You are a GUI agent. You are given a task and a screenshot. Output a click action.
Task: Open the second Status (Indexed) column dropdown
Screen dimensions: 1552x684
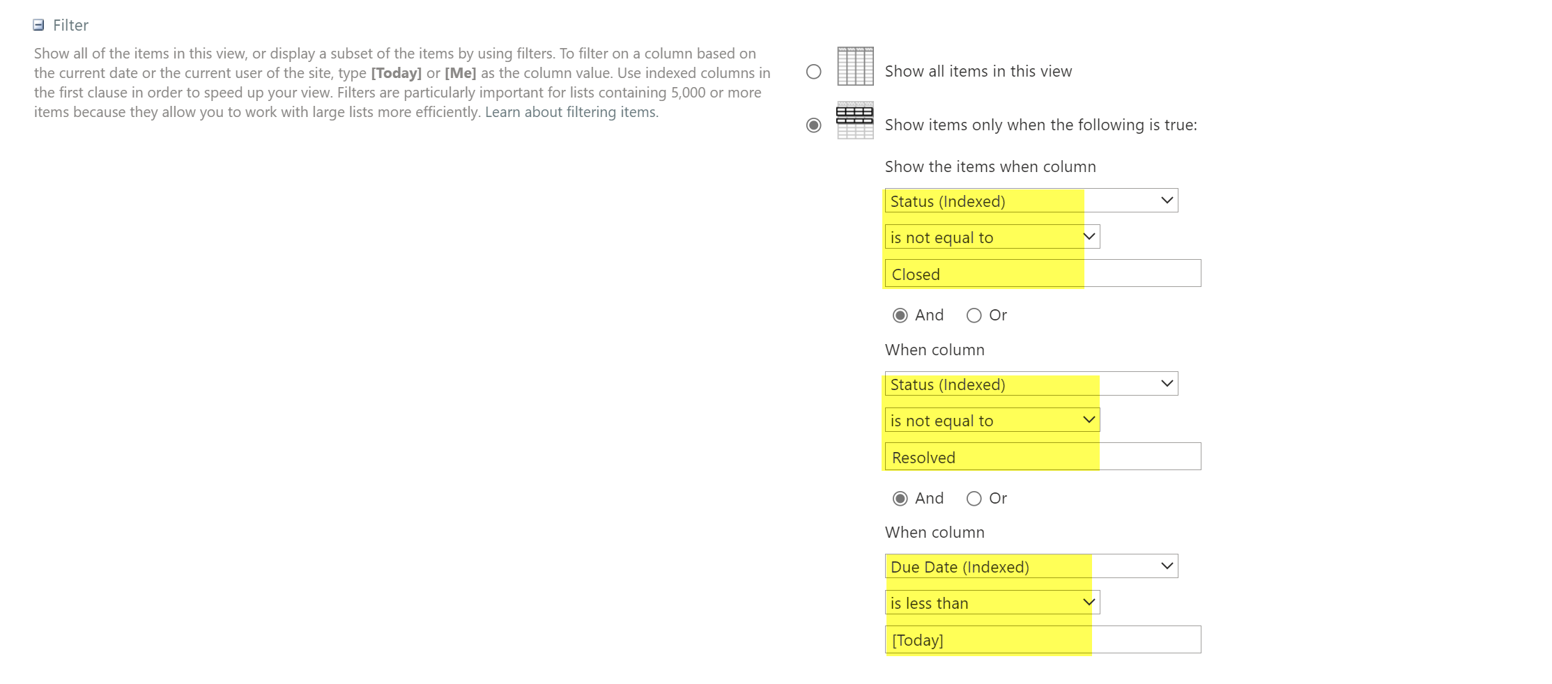[x=1031, y=384]
